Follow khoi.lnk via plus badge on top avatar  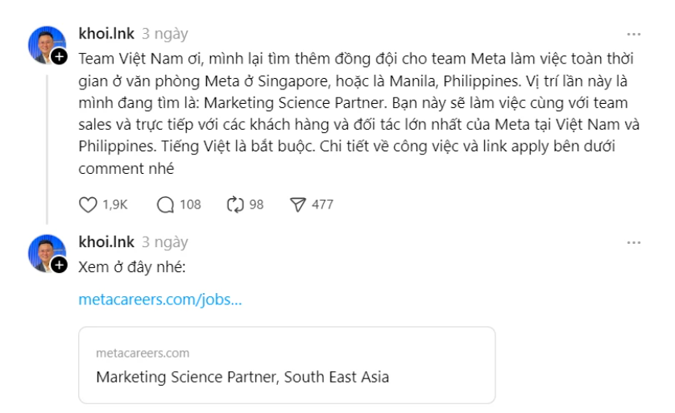[x=60, y=58]
